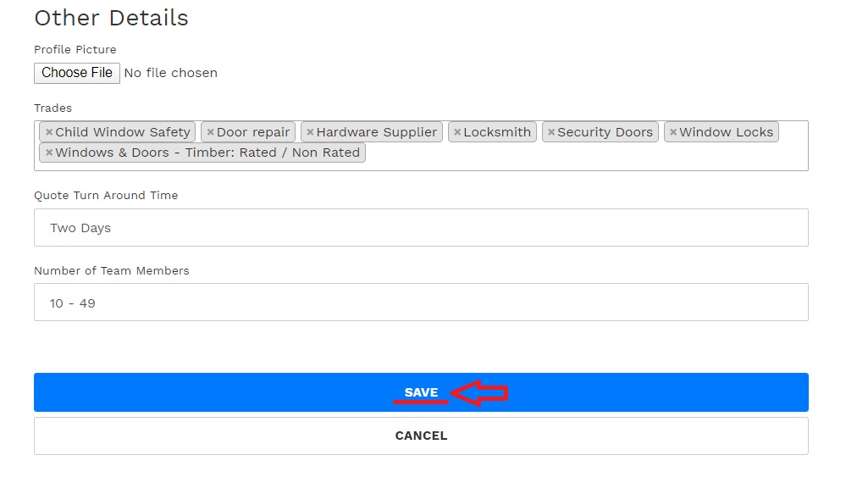Viewport: 857px width, 483px height.
Task: Remove the Door repair trade tag
Action: pos(210,132)
